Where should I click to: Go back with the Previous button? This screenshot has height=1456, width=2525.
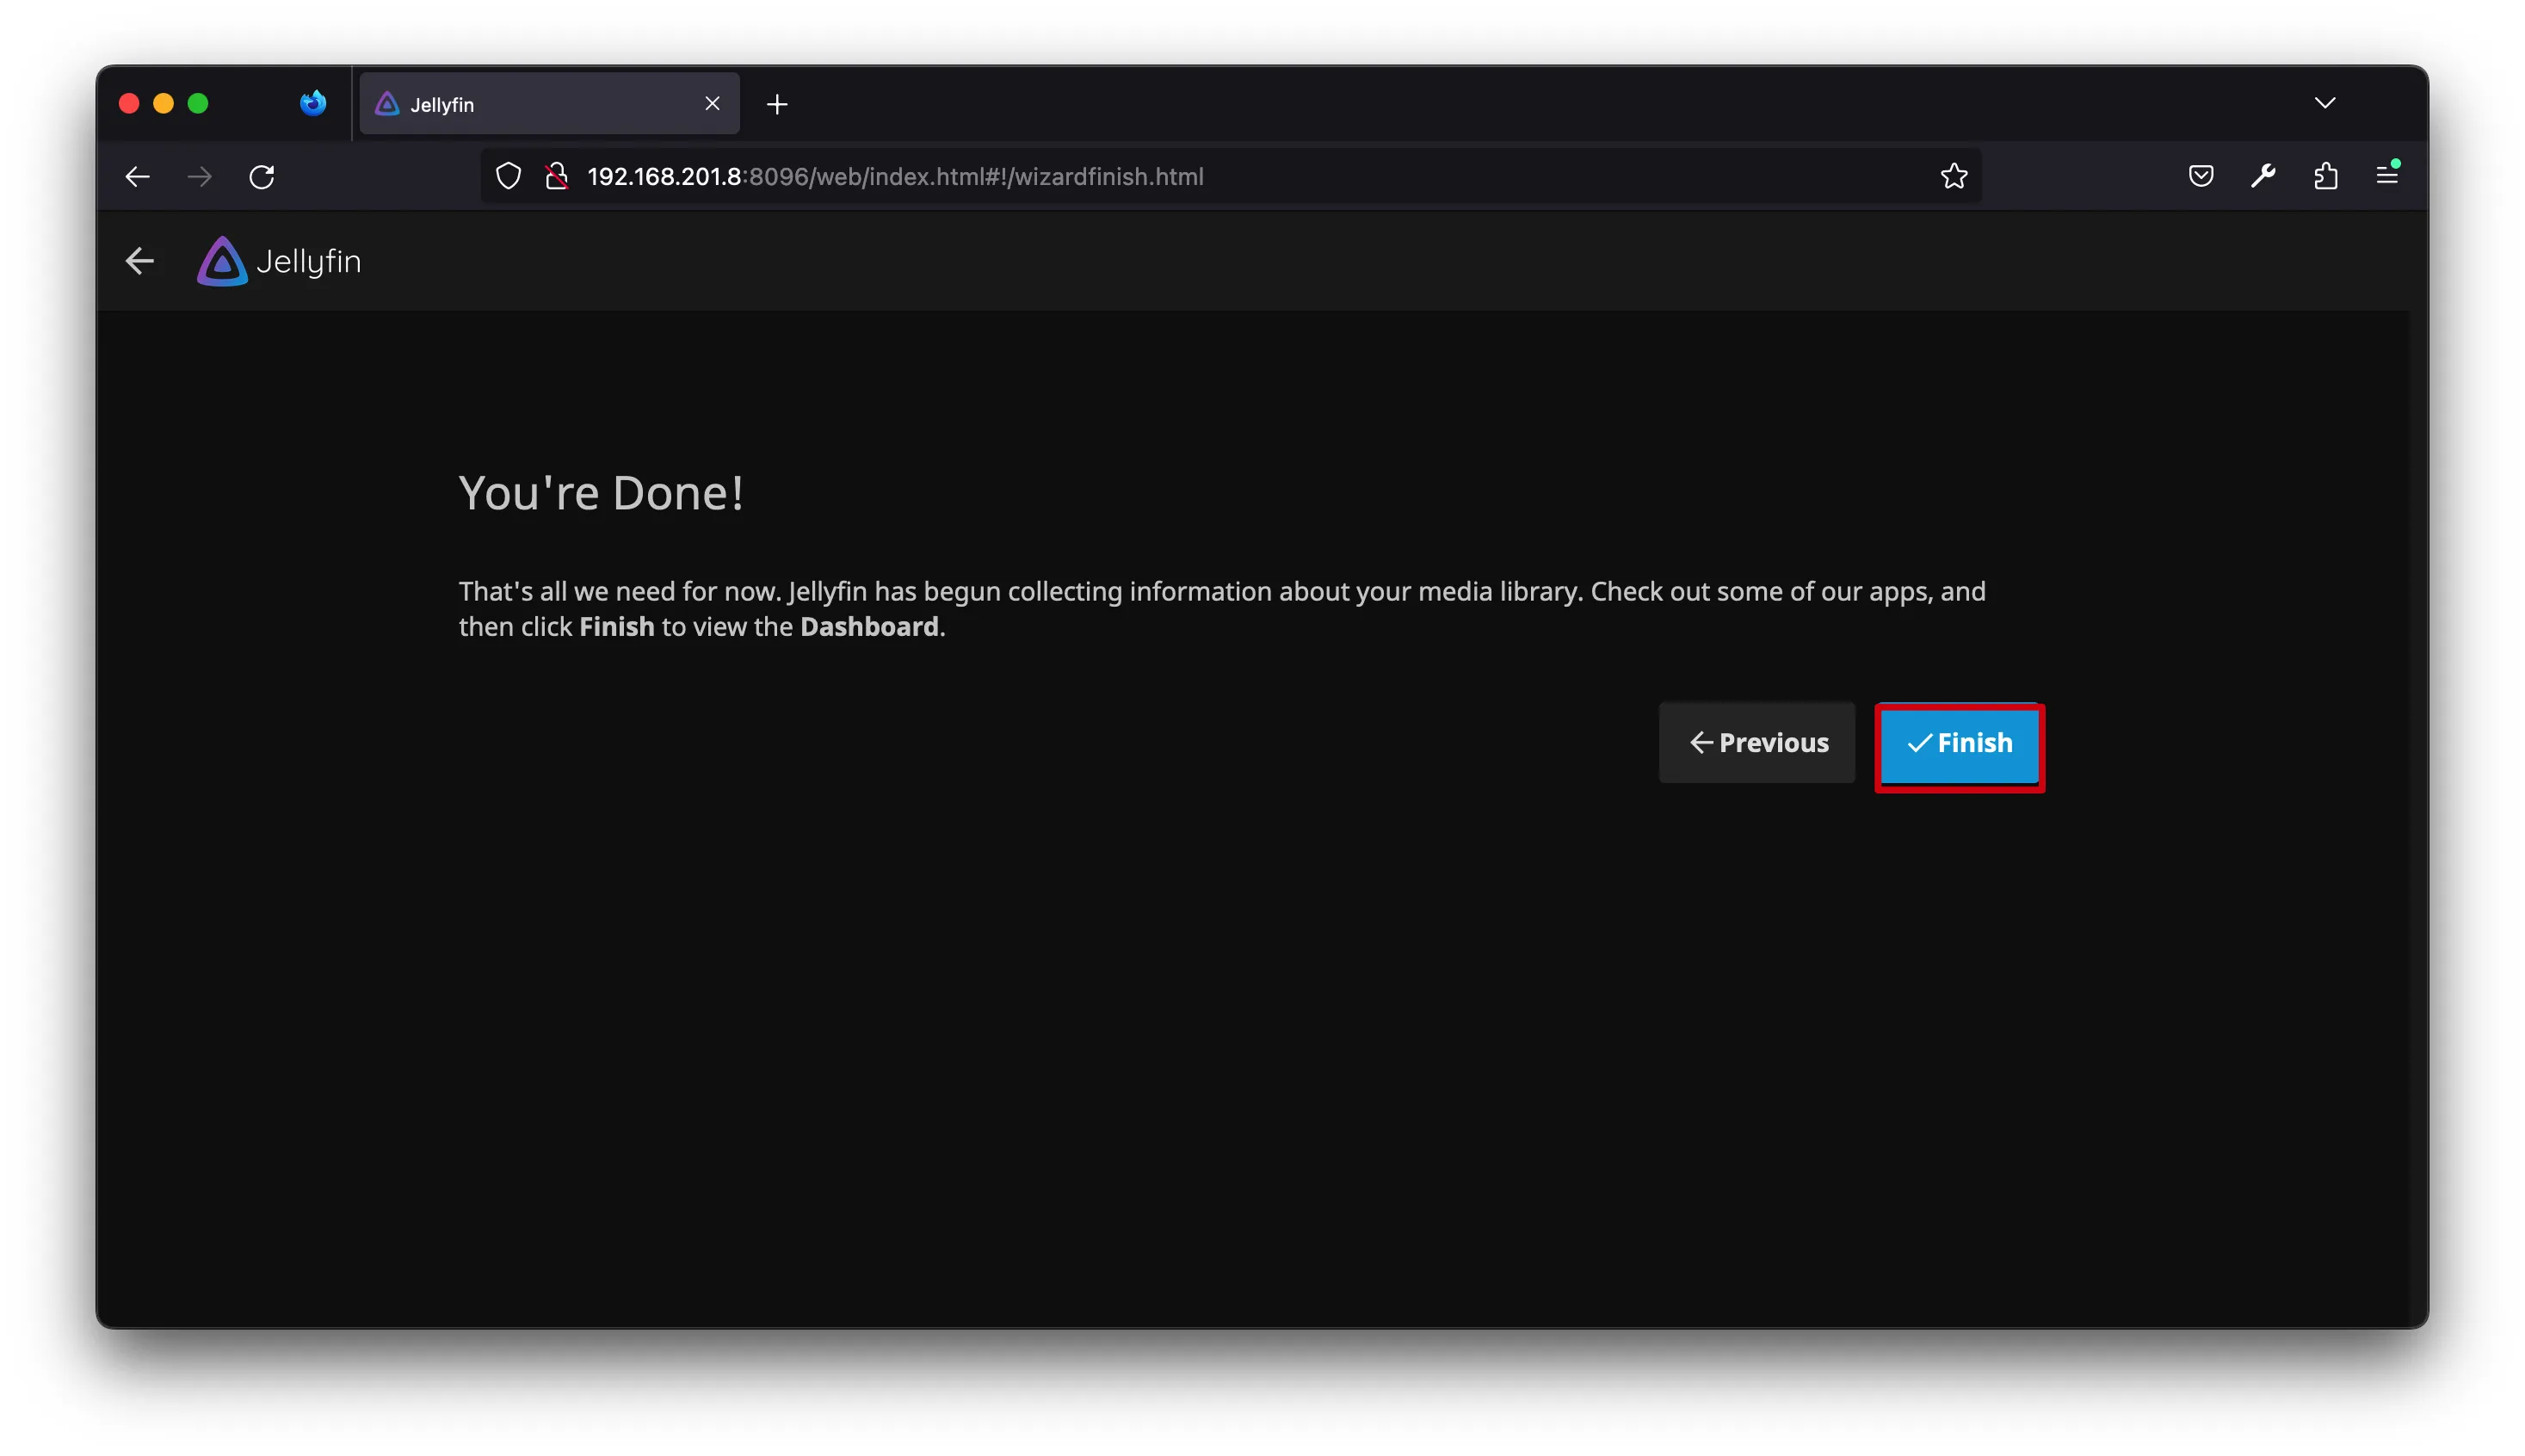click(1756, 743)
